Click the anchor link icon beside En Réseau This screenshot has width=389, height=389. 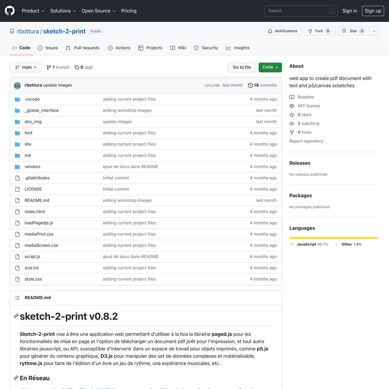click(16, 378)
